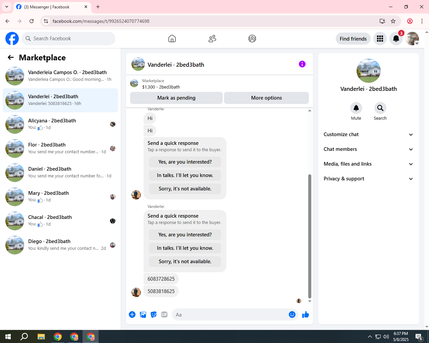Expand Customize chat section
429x343 pixels.
369,134
